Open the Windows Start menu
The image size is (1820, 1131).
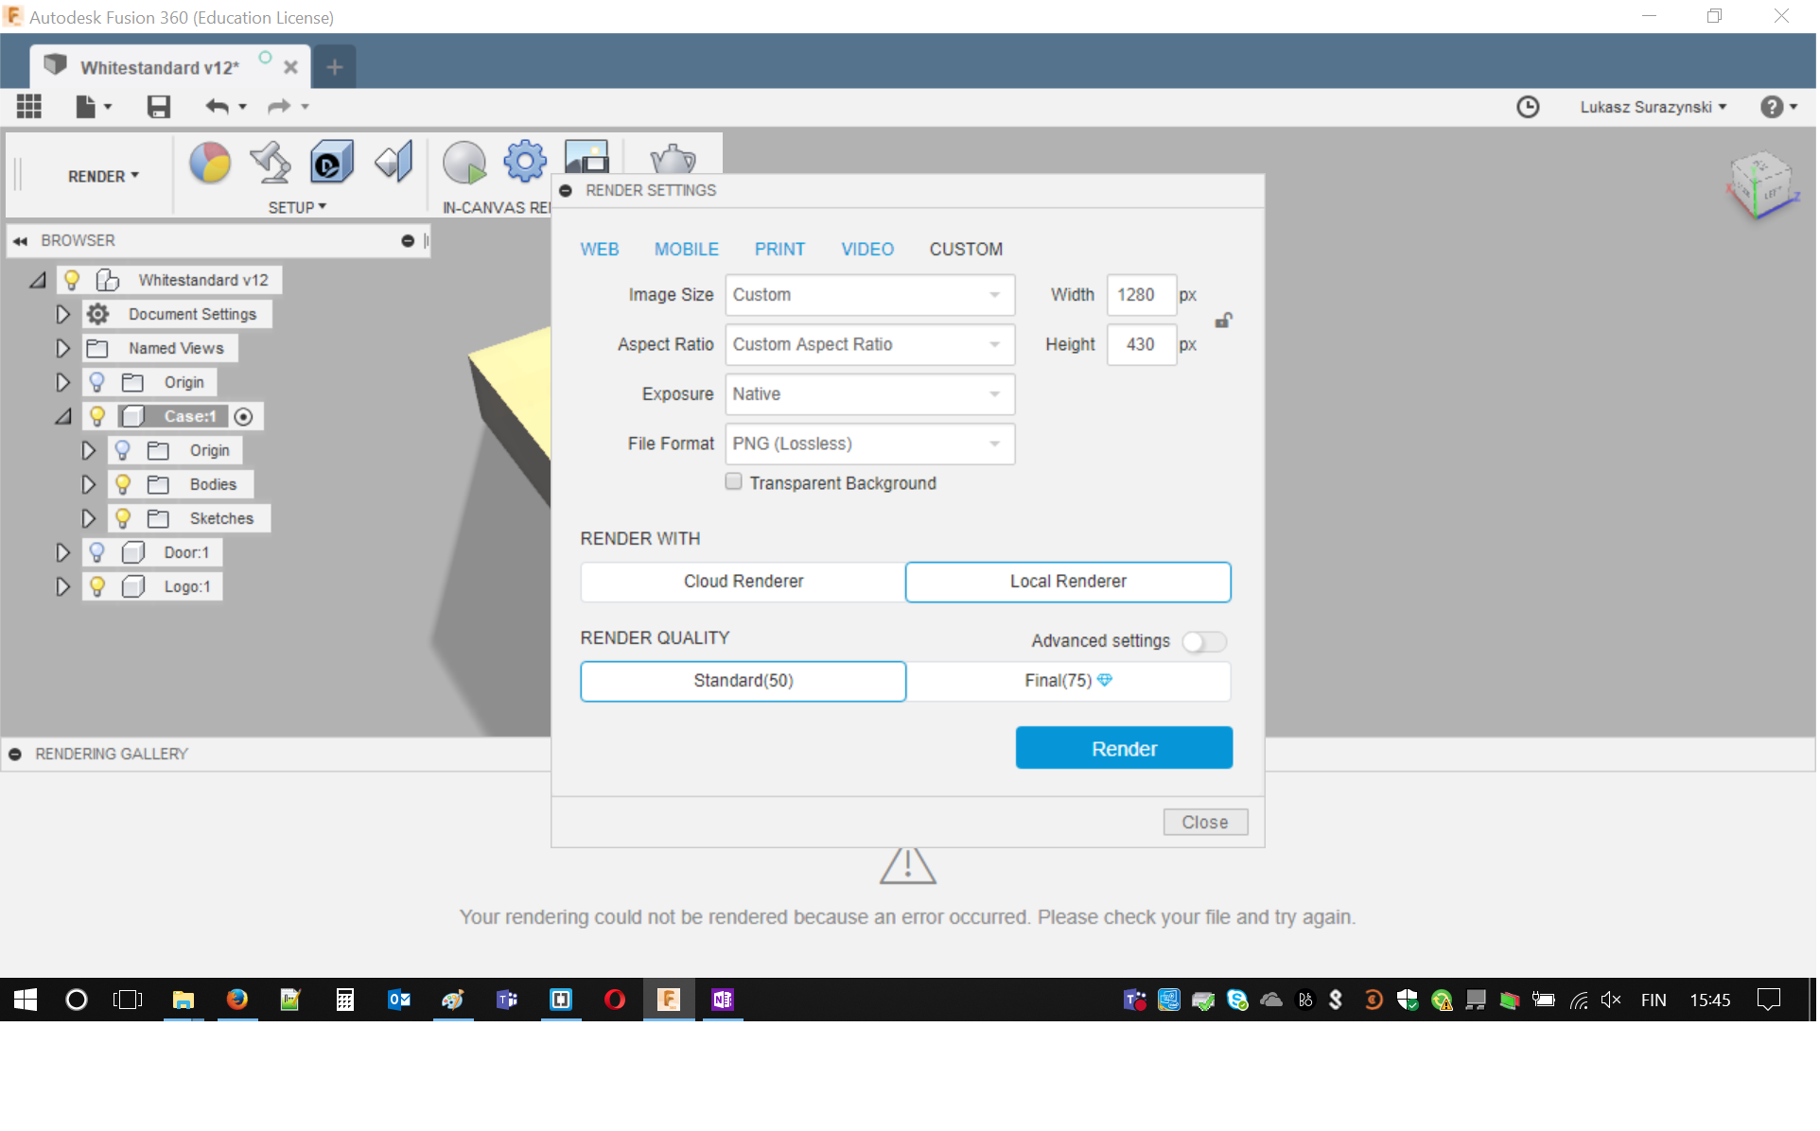coord(26,1001)
